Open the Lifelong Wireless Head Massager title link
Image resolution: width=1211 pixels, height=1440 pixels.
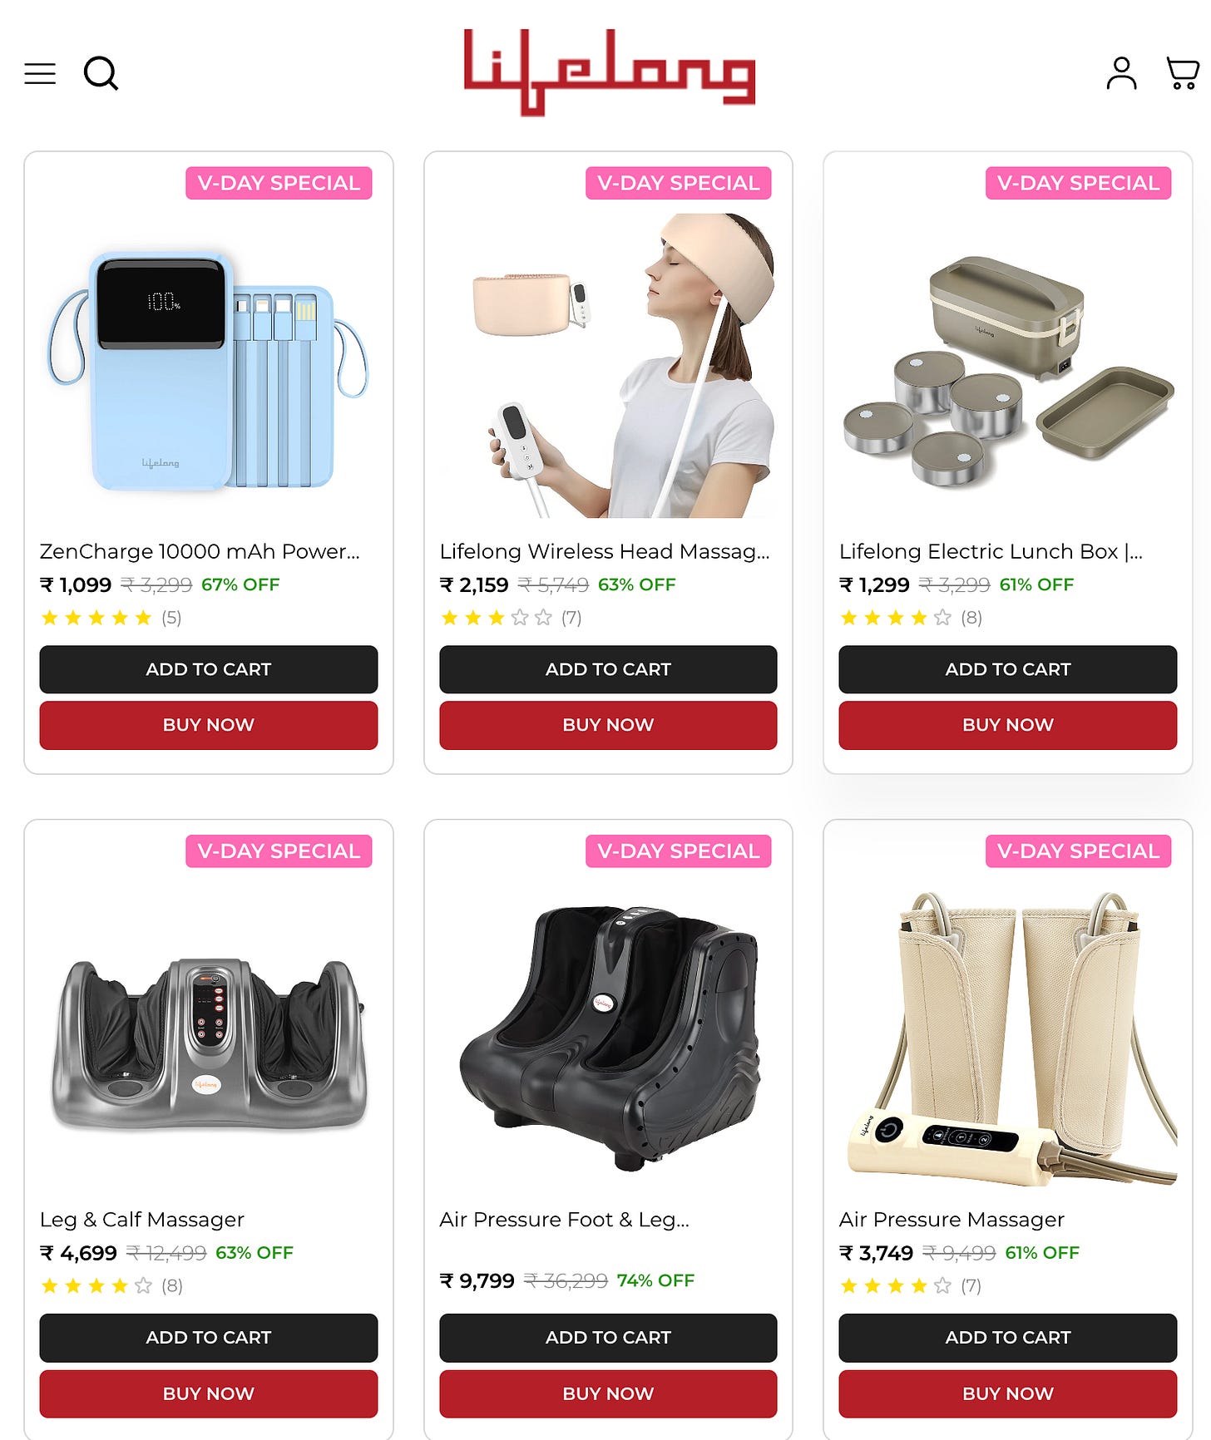coord(605,551)
